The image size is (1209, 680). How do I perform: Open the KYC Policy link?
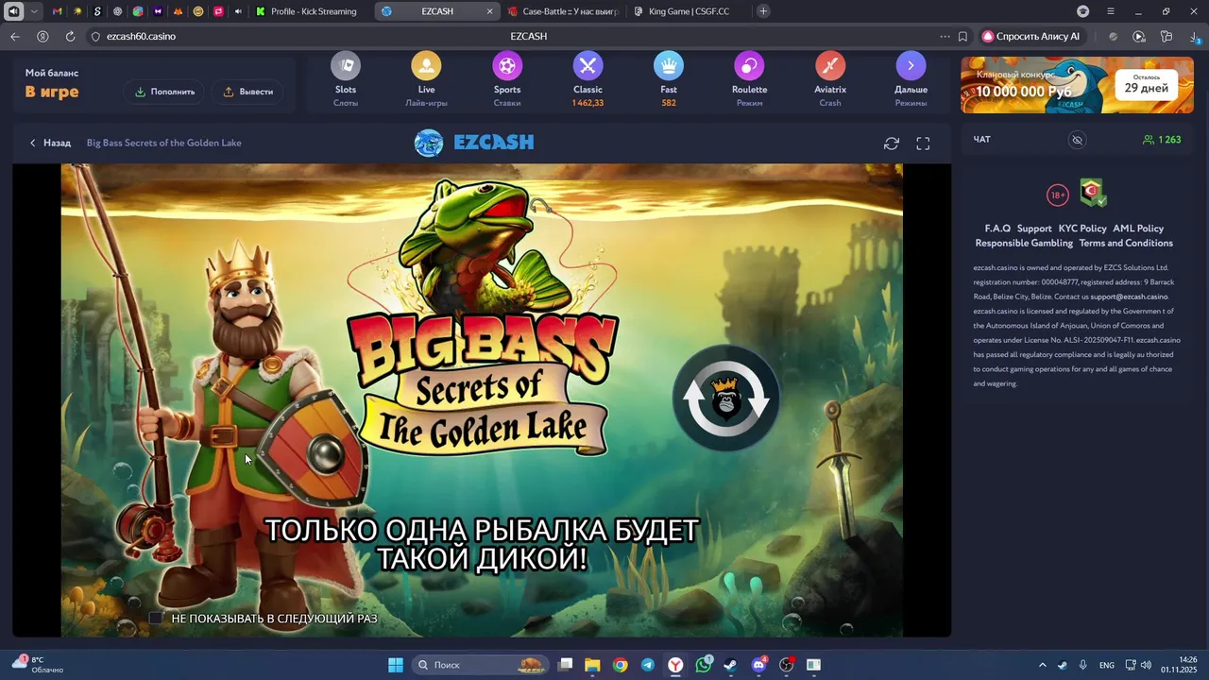click(1082, 229)
